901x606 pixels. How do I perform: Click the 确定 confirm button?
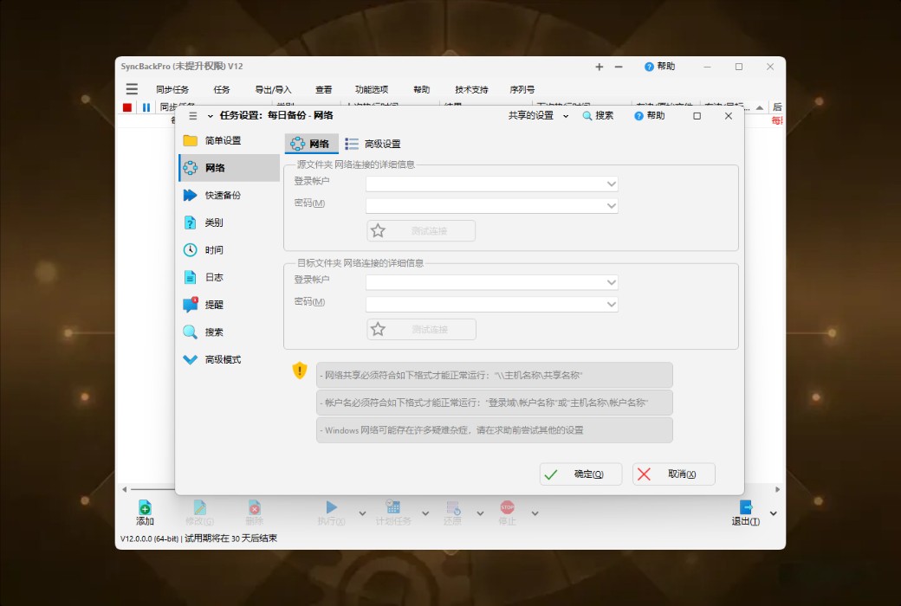580,474
